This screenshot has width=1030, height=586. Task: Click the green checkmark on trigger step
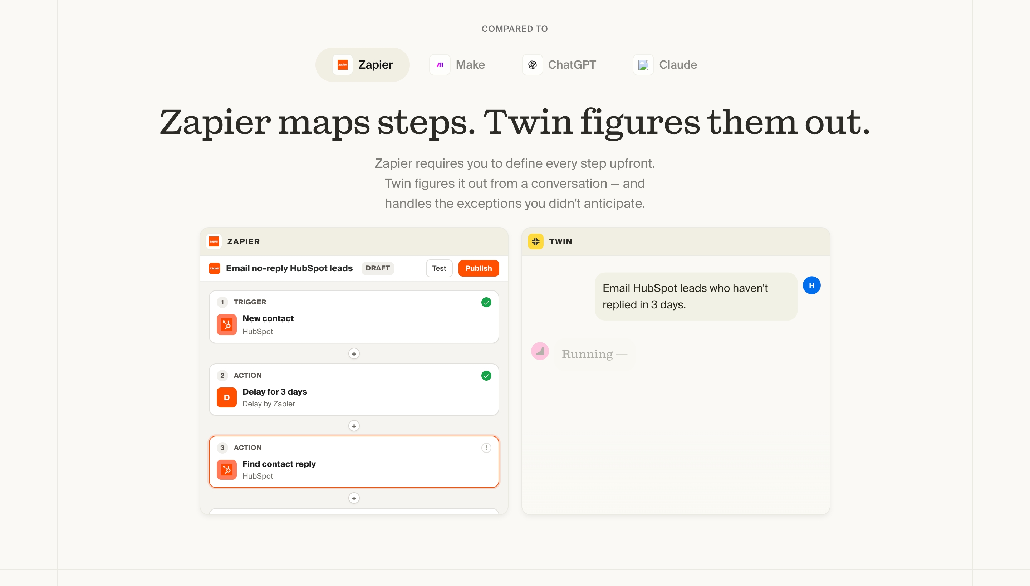tap(486, 302)
